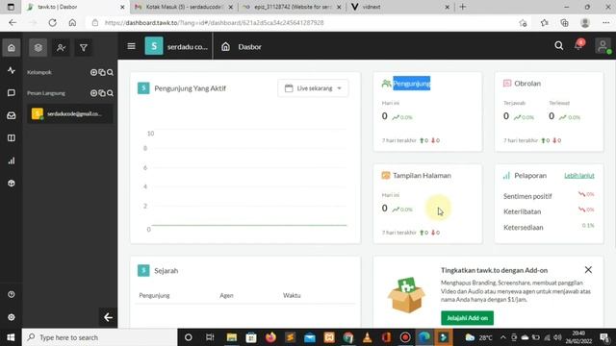The height and width of the screenshot is (346, 616).
Task: Open the Monitoring activity pulse icon
Action: [x=12, y=70]
